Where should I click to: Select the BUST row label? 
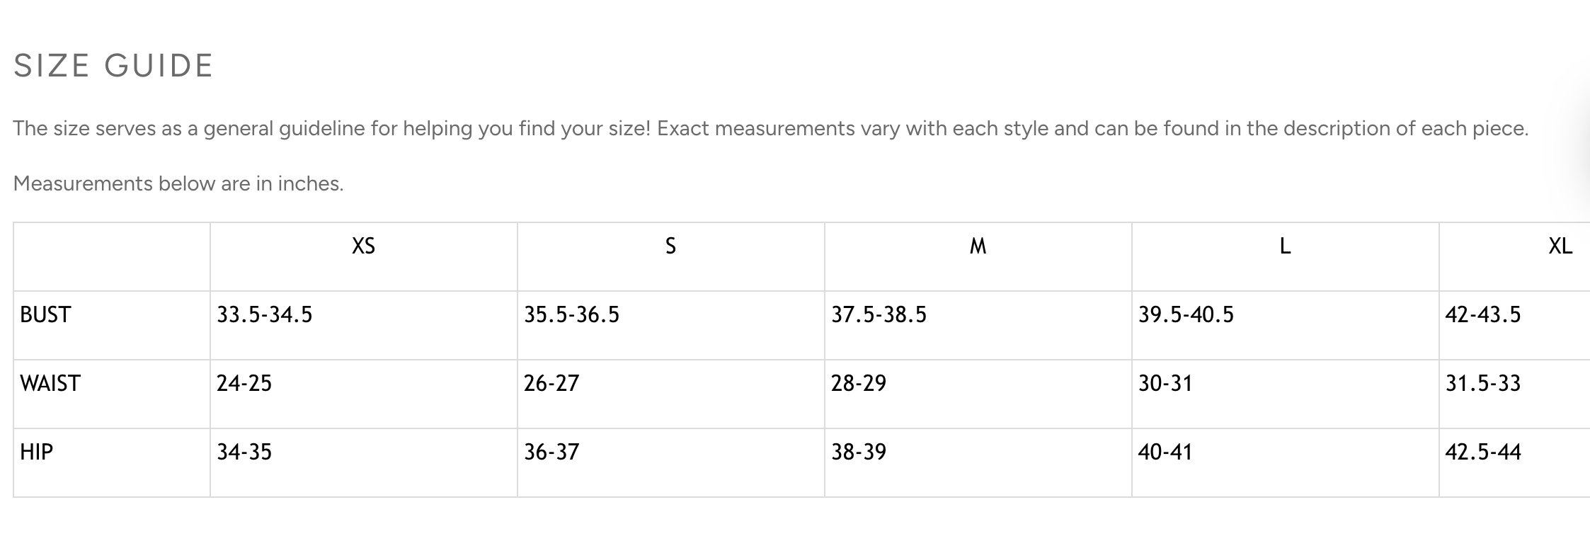45,314
